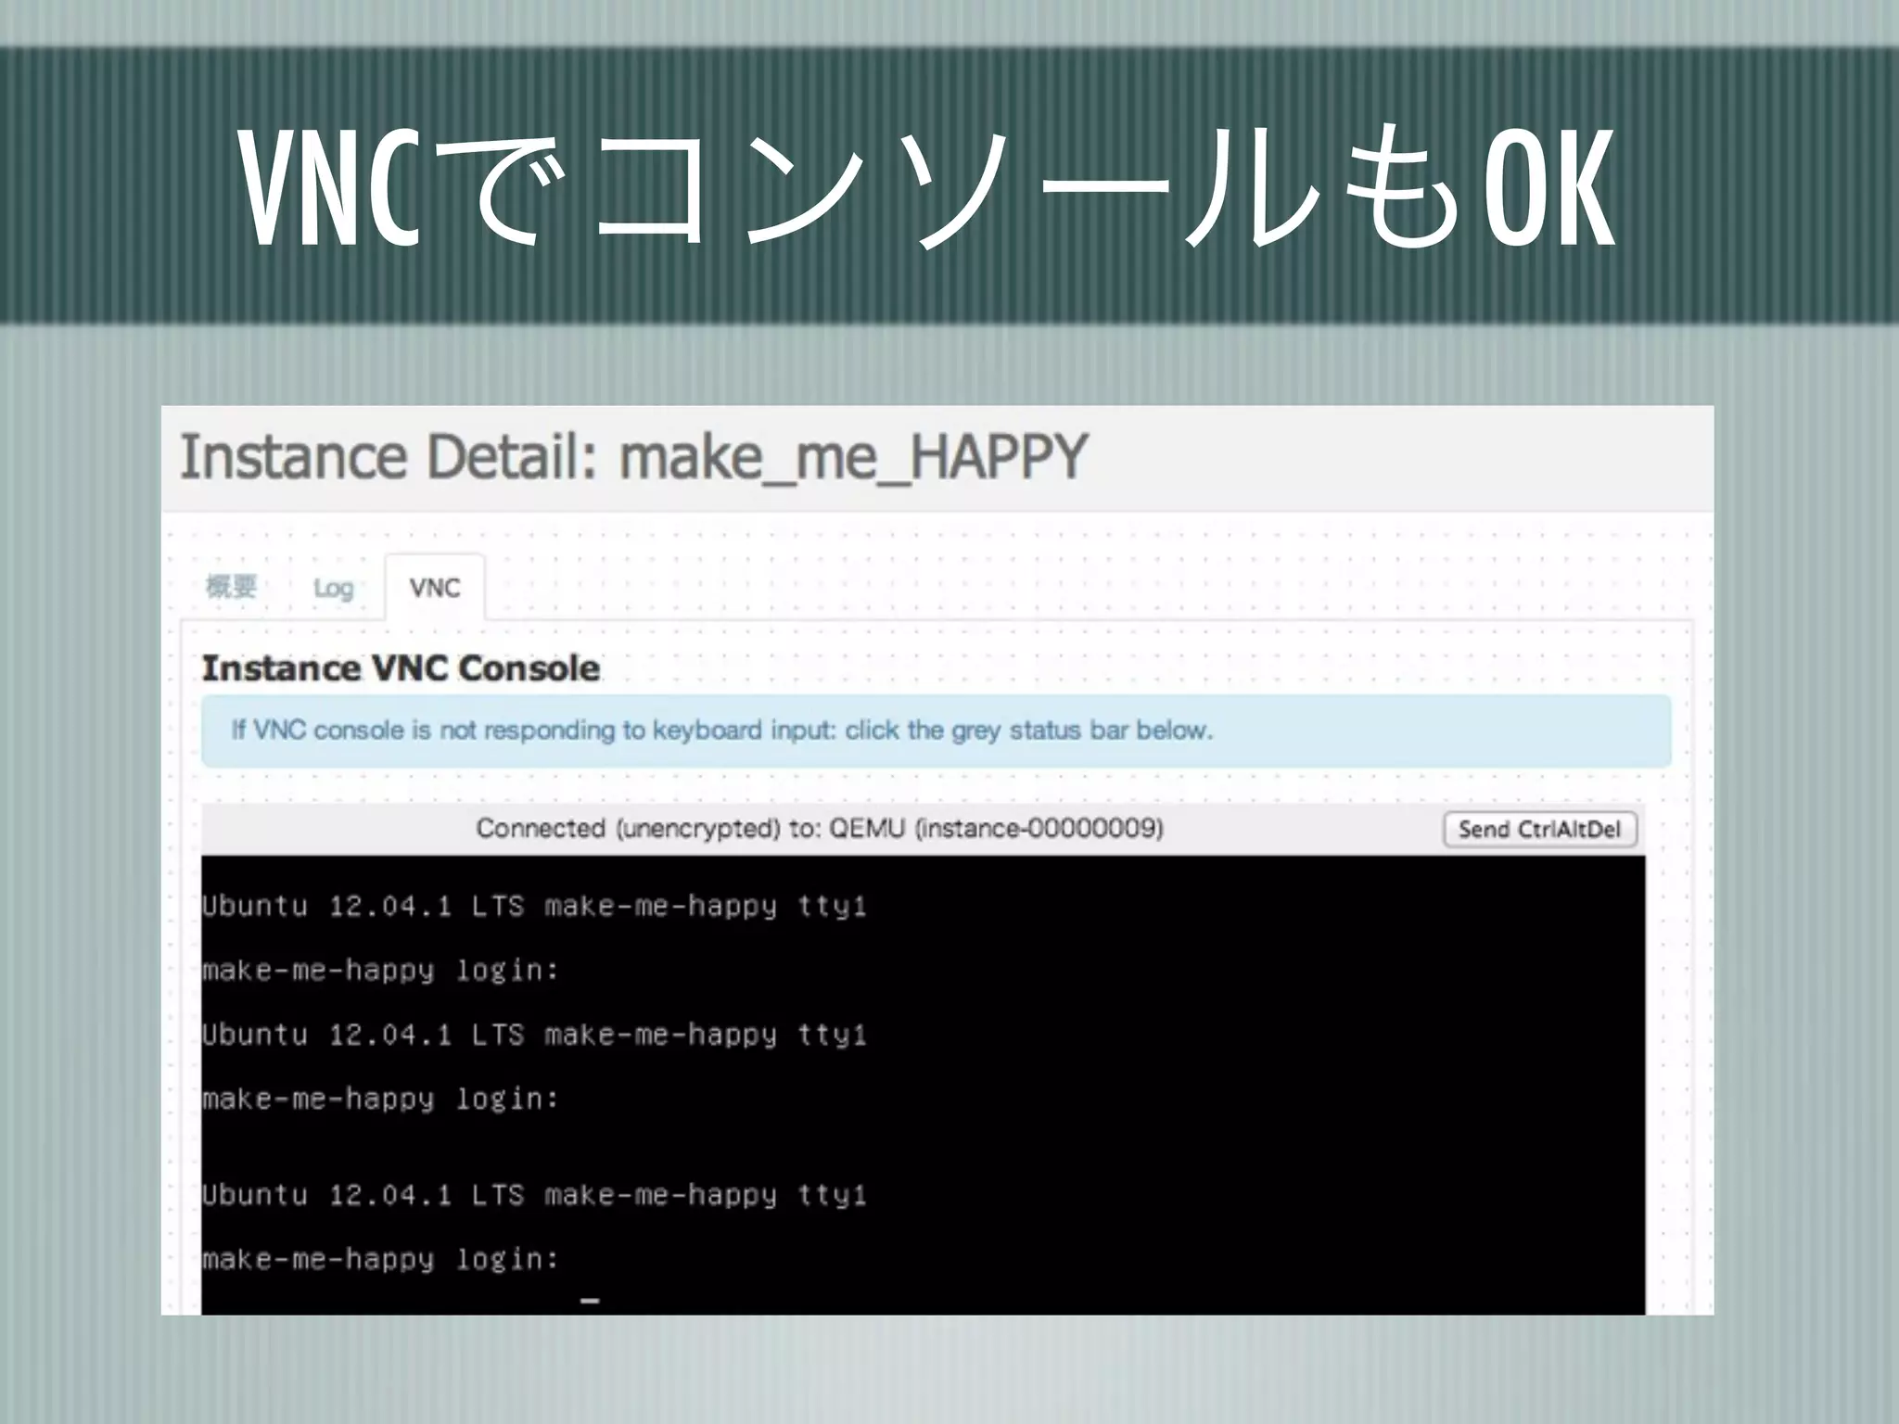Viewport: 1899px width, 1424px height.
Task: Click the blue keyboard input info message
Action: tap(937, 731)
